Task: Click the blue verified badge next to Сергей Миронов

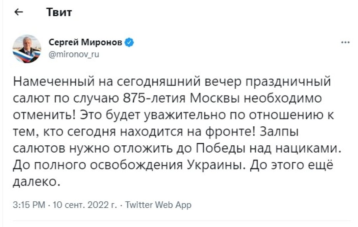Action: (130, 42)
